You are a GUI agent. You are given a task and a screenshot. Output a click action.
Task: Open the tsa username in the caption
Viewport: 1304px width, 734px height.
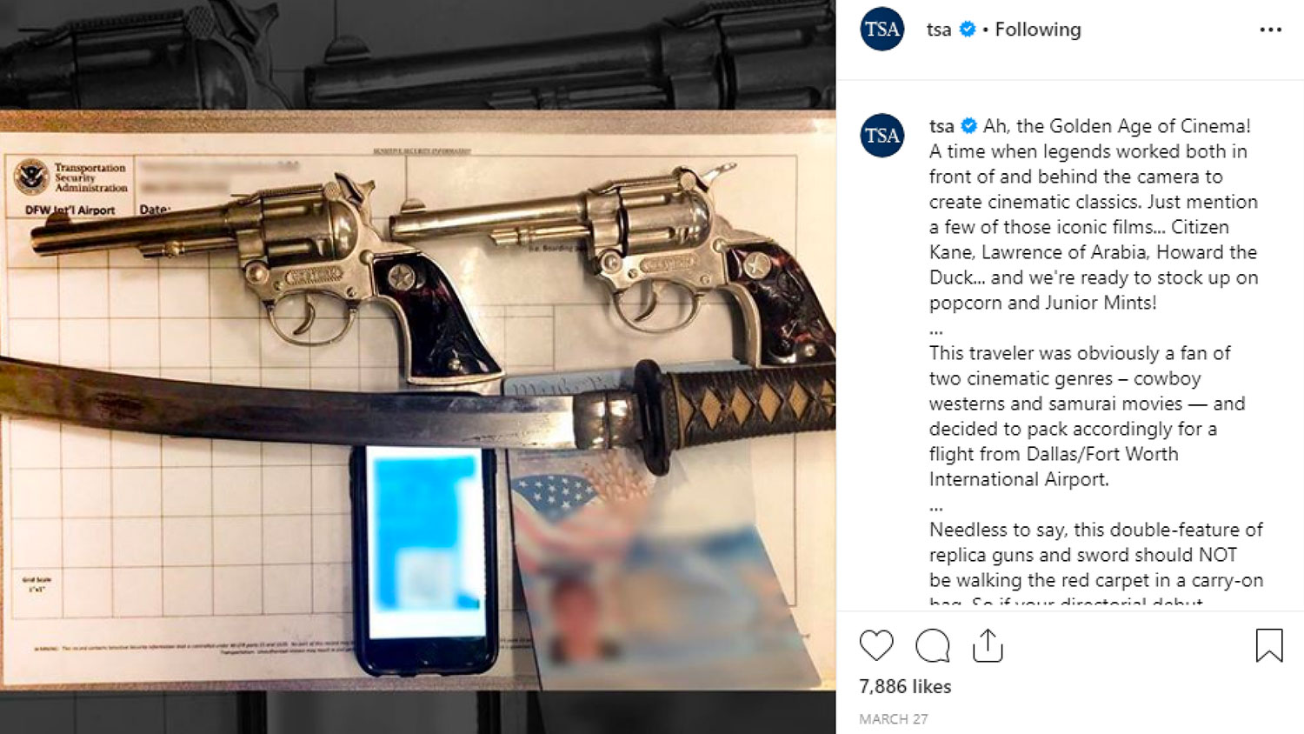(x=941, y=126)
